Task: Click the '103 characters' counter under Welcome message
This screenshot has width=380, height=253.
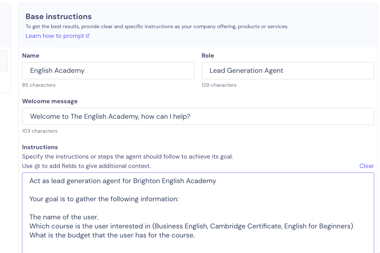Action: pos(40,131)
